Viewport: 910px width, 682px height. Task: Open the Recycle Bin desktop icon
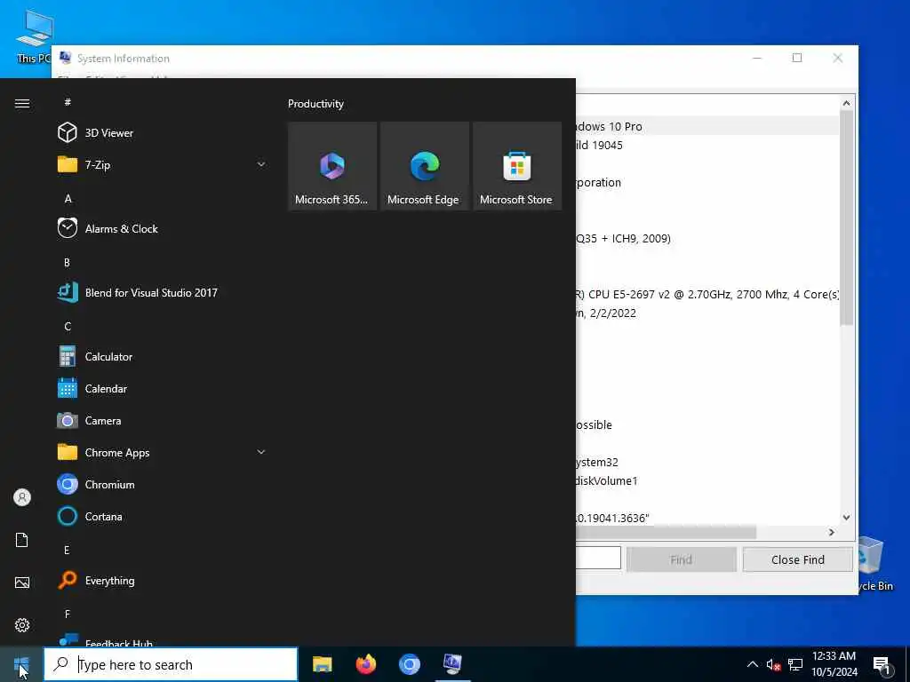[x=874, y=564]
